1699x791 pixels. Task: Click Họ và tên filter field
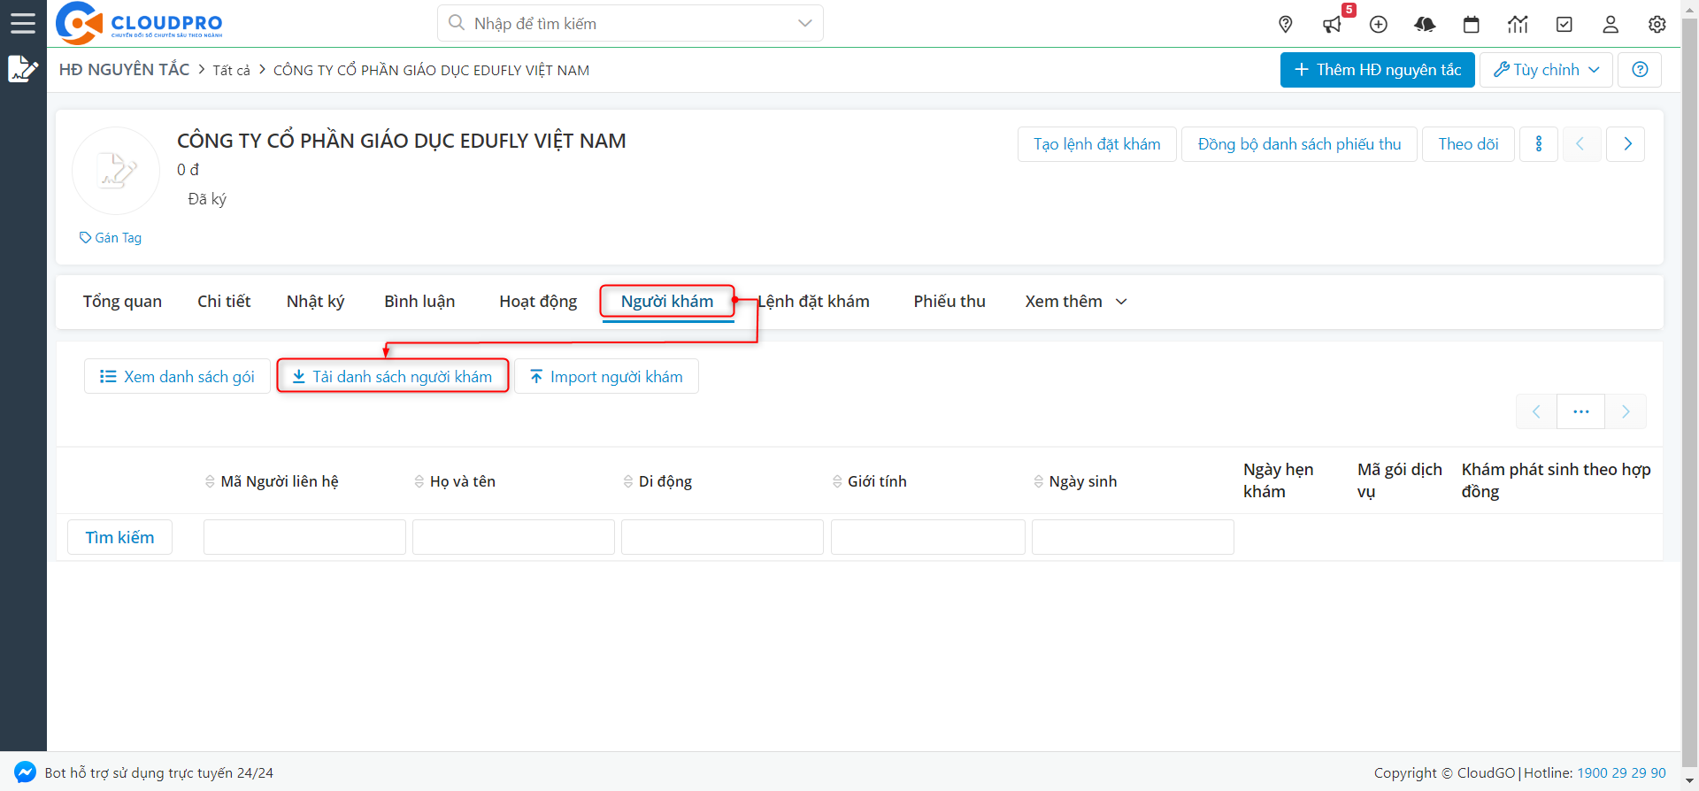pos(513,537)
